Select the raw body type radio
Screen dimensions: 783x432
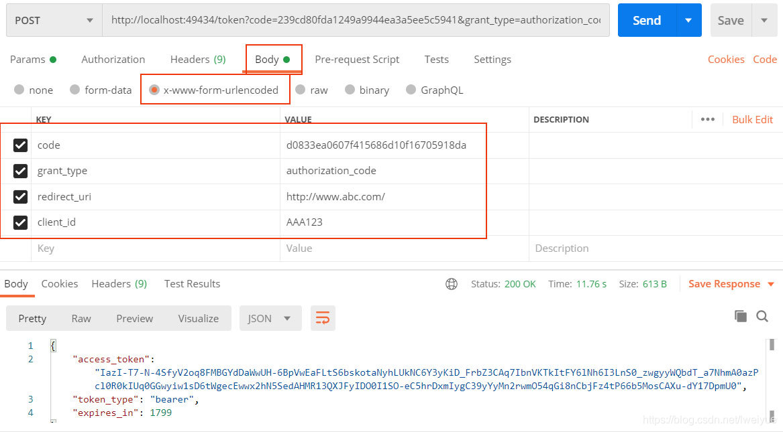300,90
